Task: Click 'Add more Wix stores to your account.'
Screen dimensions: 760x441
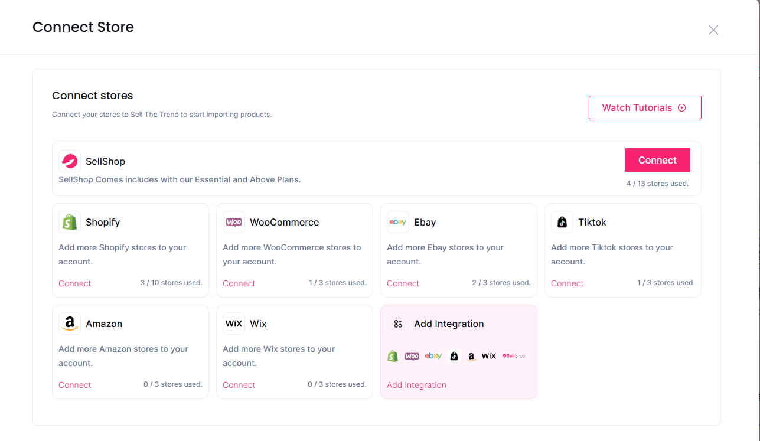Action: (279, 356)
